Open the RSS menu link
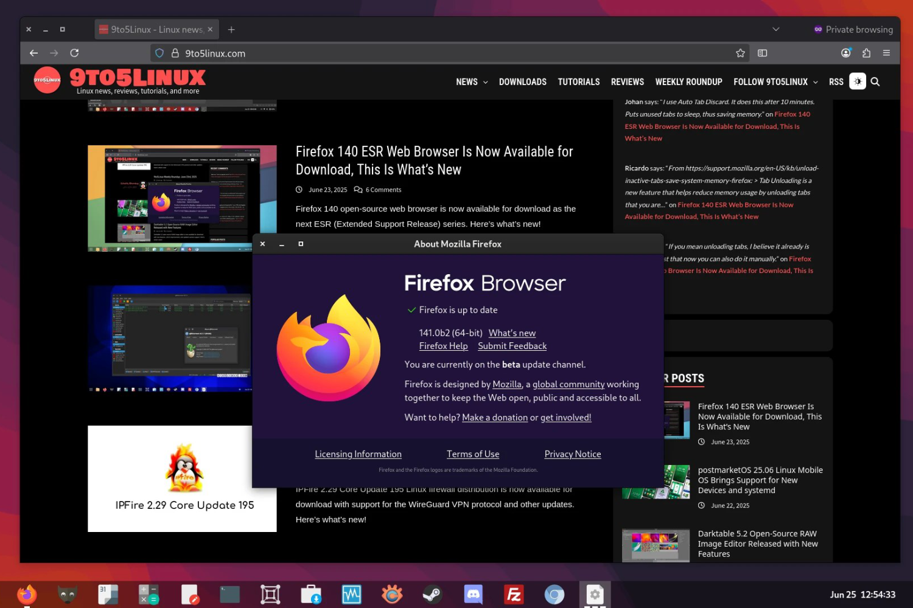The image size is (913, 608). coord(836,82)
